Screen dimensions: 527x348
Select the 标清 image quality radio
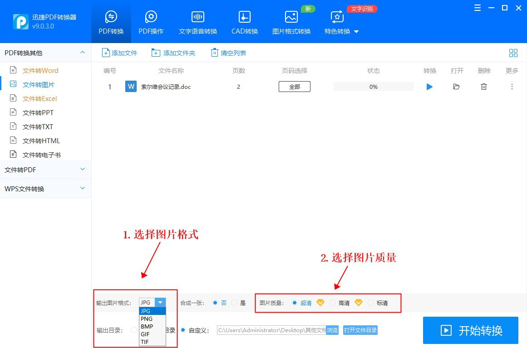pyautogui.click(x=370, y=302)
